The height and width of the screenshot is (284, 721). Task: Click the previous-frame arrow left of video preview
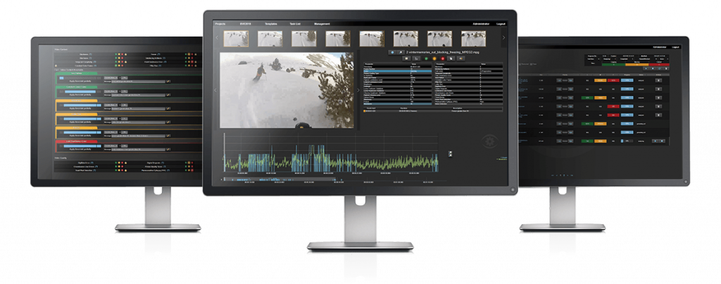[215, 91]
